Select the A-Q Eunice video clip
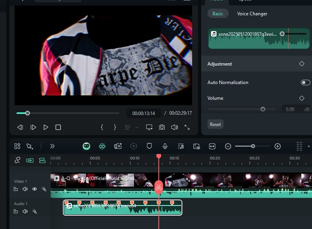312x229 pixels. coord(181,185)
